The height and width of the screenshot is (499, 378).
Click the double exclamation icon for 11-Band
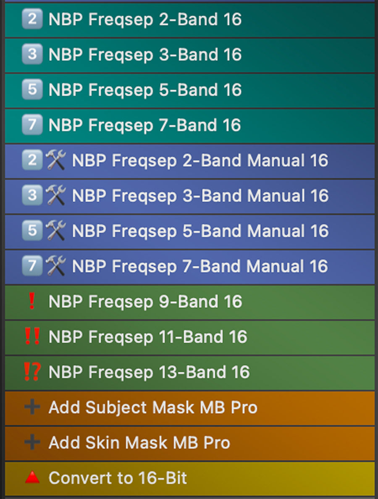pos(32,337)
